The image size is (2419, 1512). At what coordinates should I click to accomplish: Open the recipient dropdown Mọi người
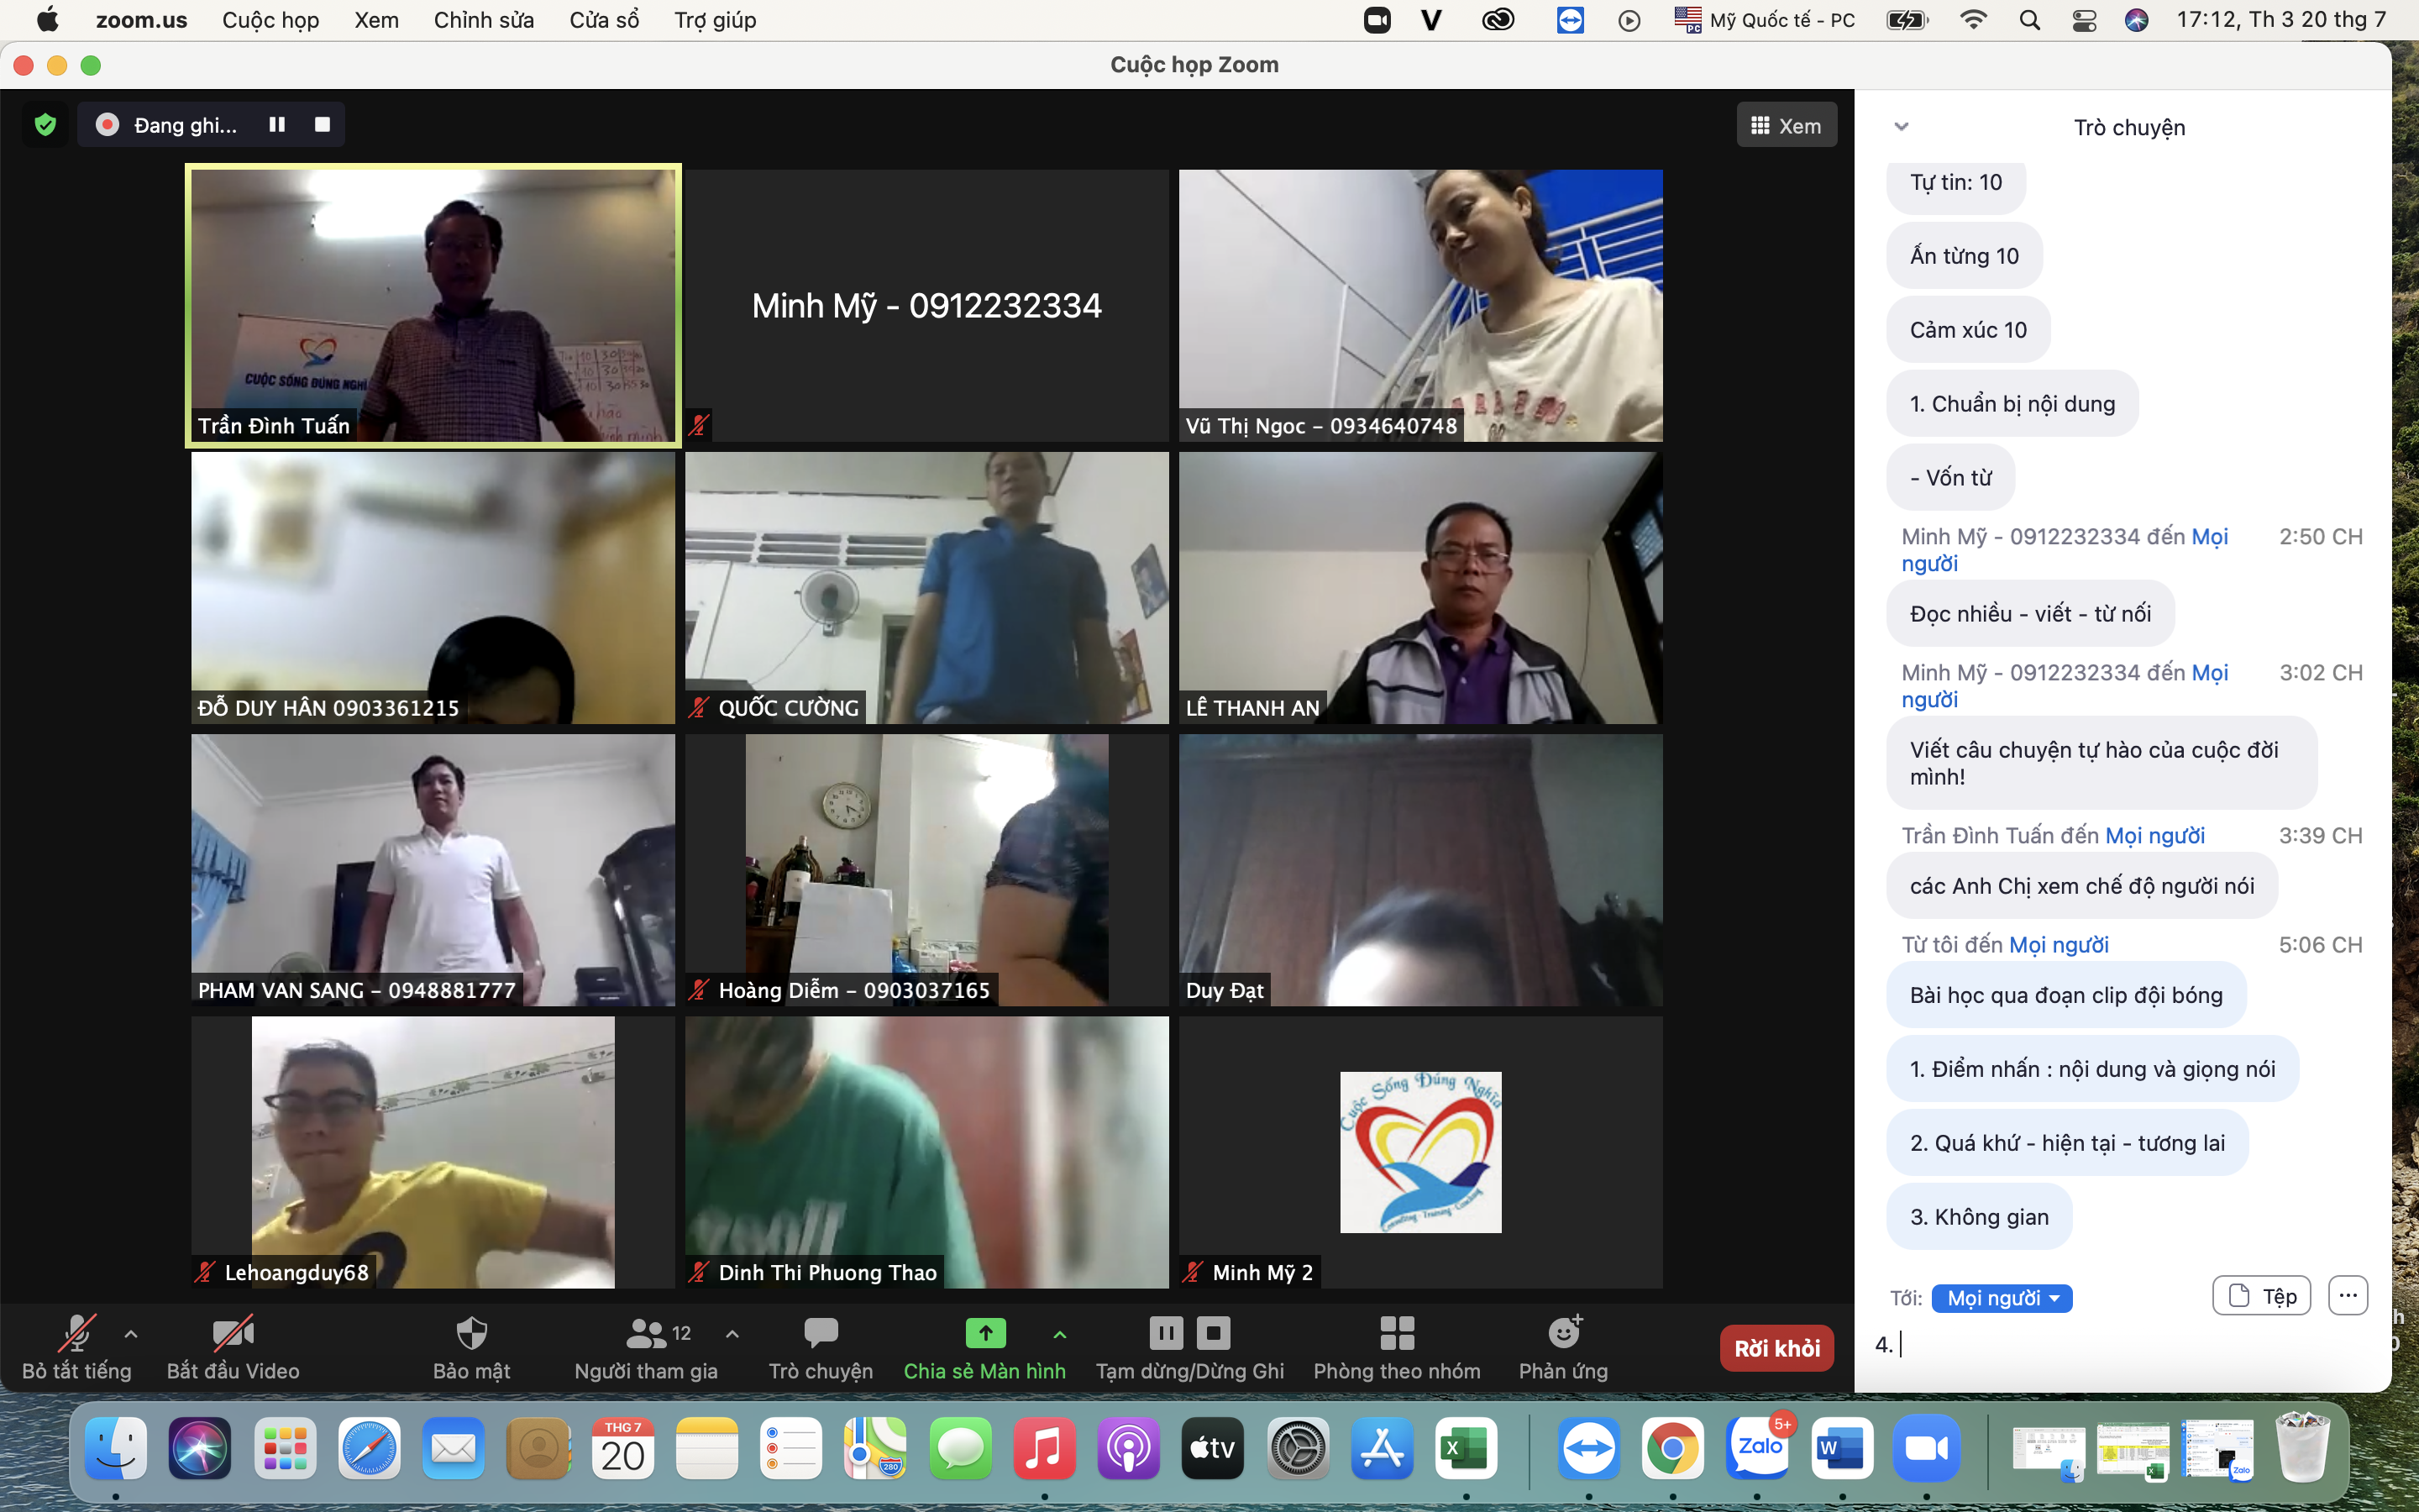tap(2002, 1298)
